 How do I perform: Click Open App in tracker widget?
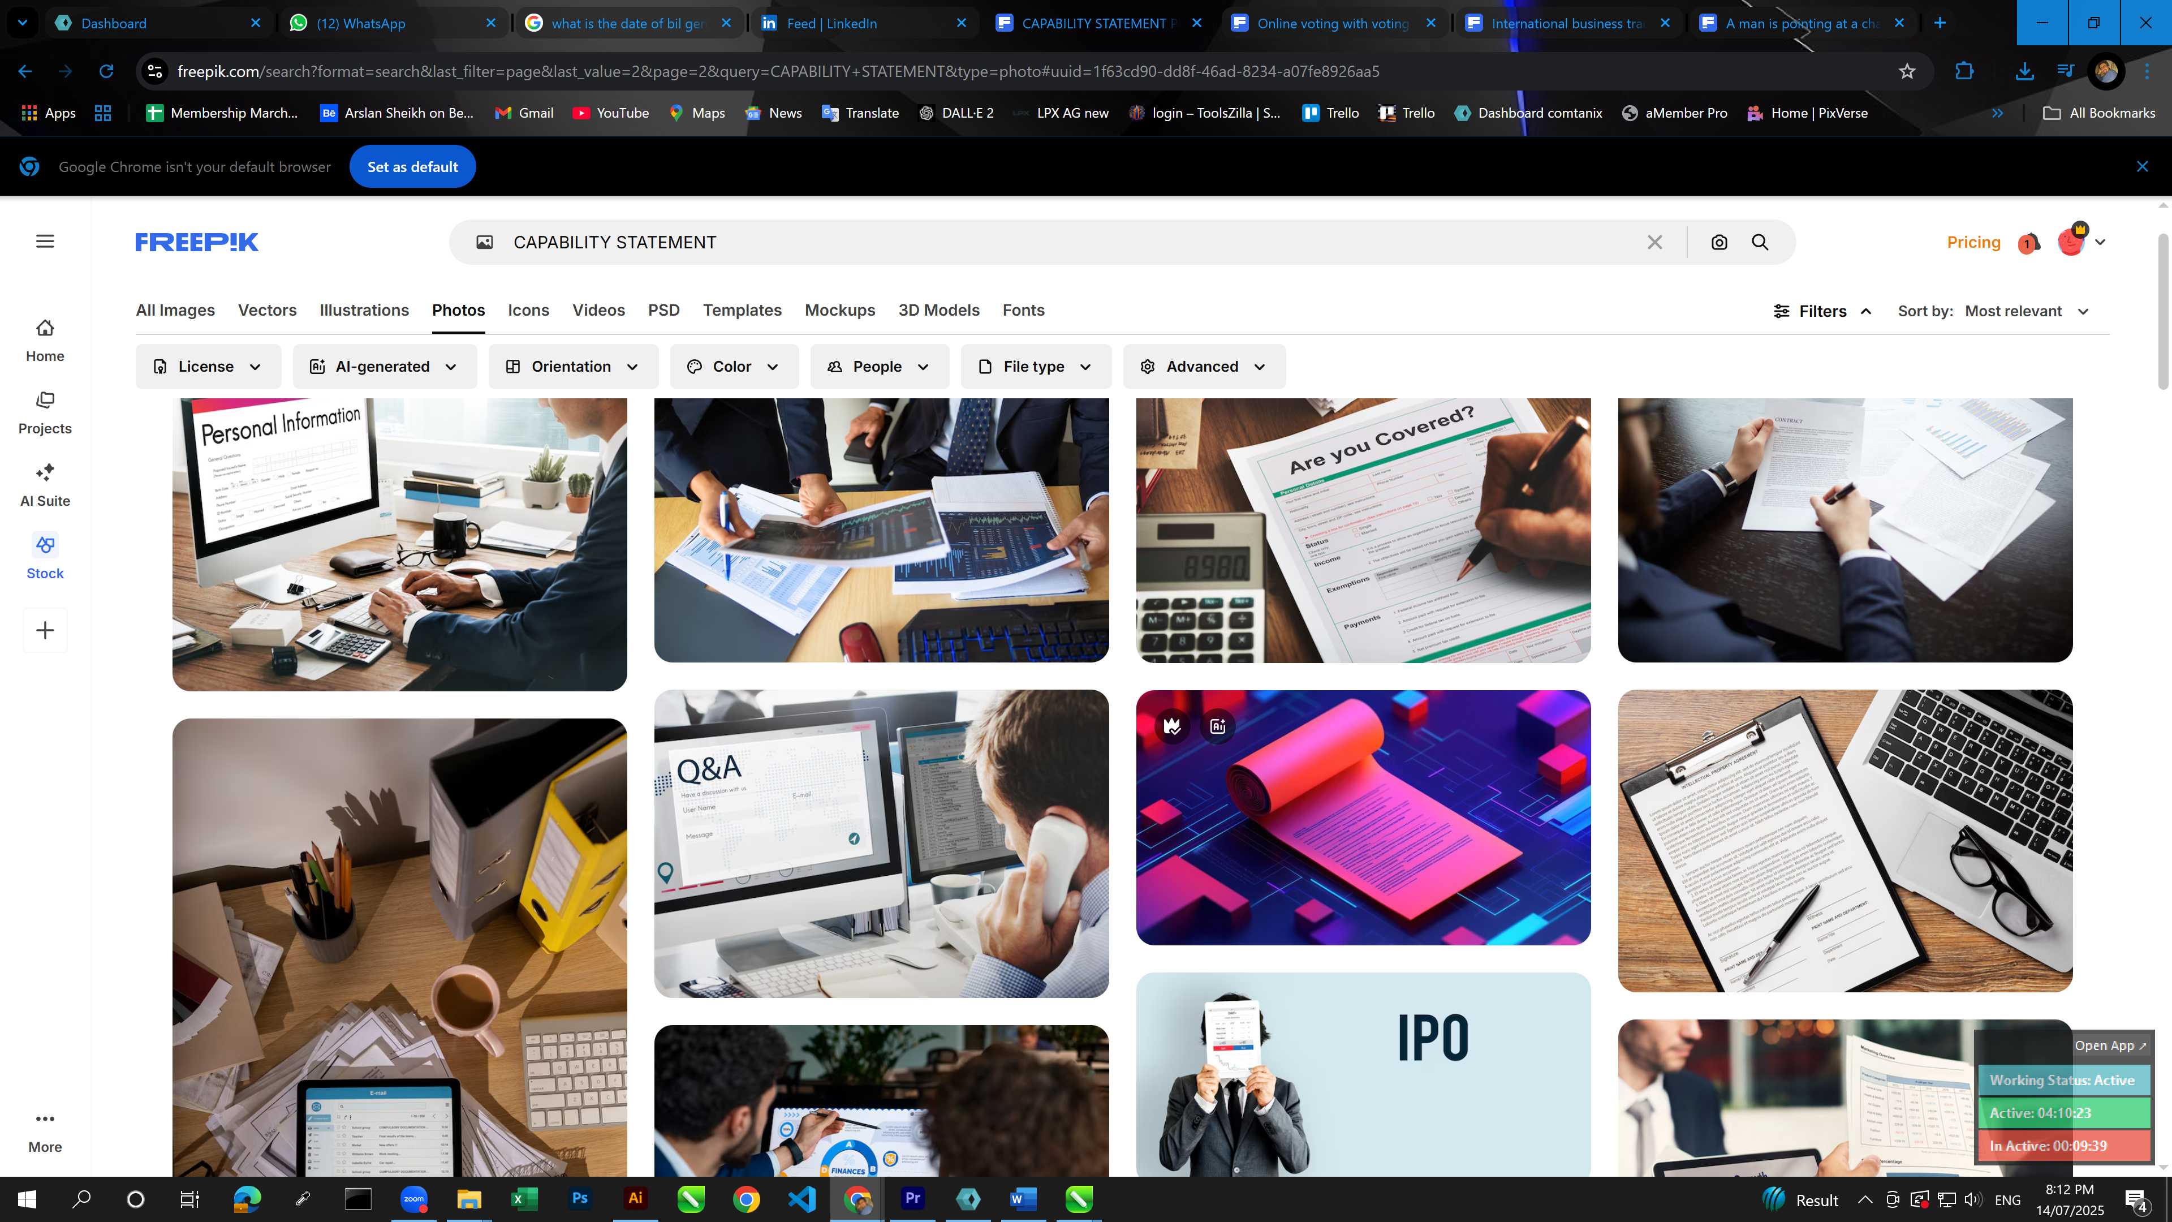[x=2110, y=1045]
